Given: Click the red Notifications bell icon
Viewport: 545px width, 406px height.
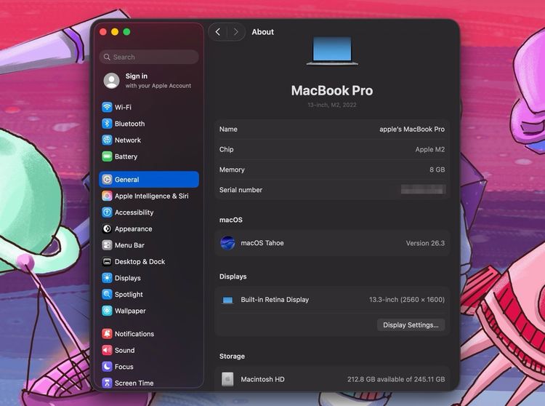Looking at the screenshot, I should click(x=107, y=334).
